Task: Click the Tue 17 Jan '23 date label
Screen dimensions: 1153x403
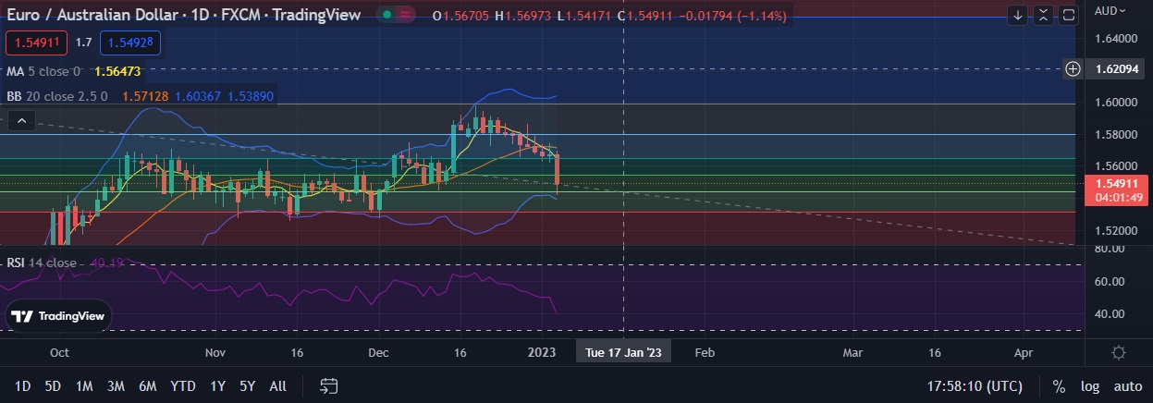Action: tap(624, 352)
